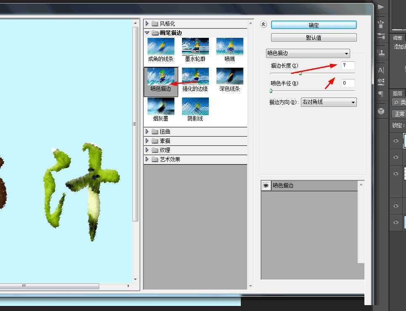The height and width of the screenshot is (311, 406).
Task: Click the 确定 button
Action: coord(313,24)
